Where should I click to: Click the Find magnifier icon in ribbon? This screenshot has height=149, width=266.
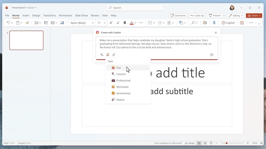point(193,23)
